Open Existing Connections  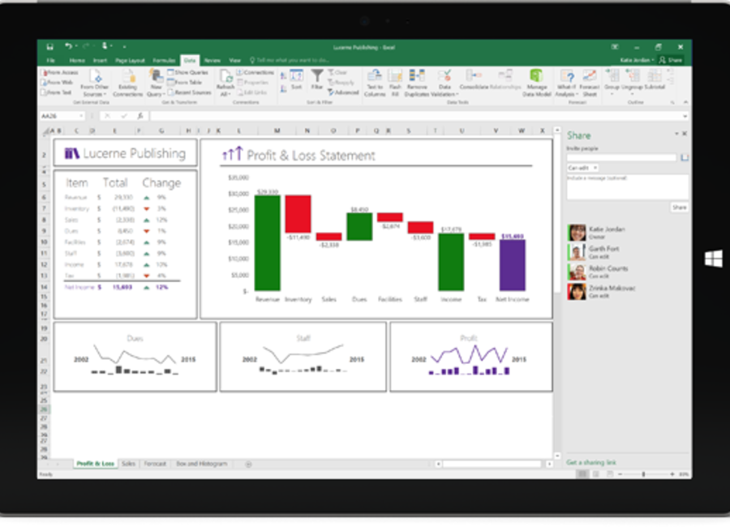tap(127, 84)
